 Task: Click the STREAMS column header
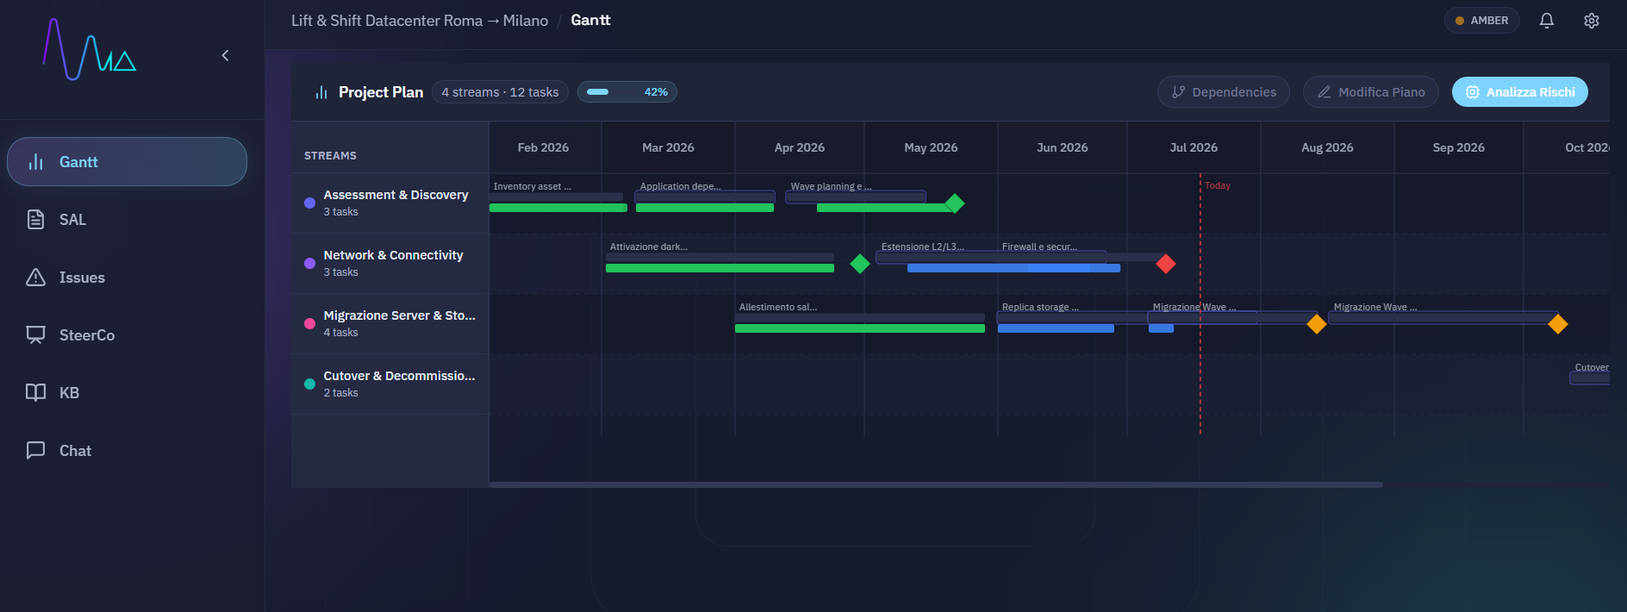[x=330, y=156]
